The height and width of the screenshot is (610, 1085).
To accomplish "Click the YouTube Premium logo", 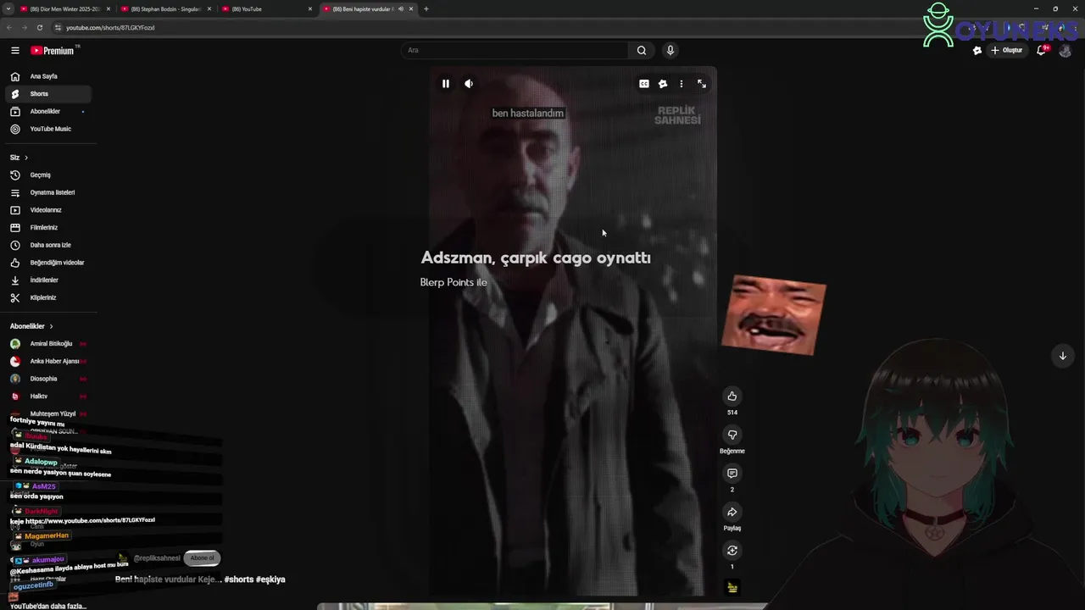I will [53, 50].
